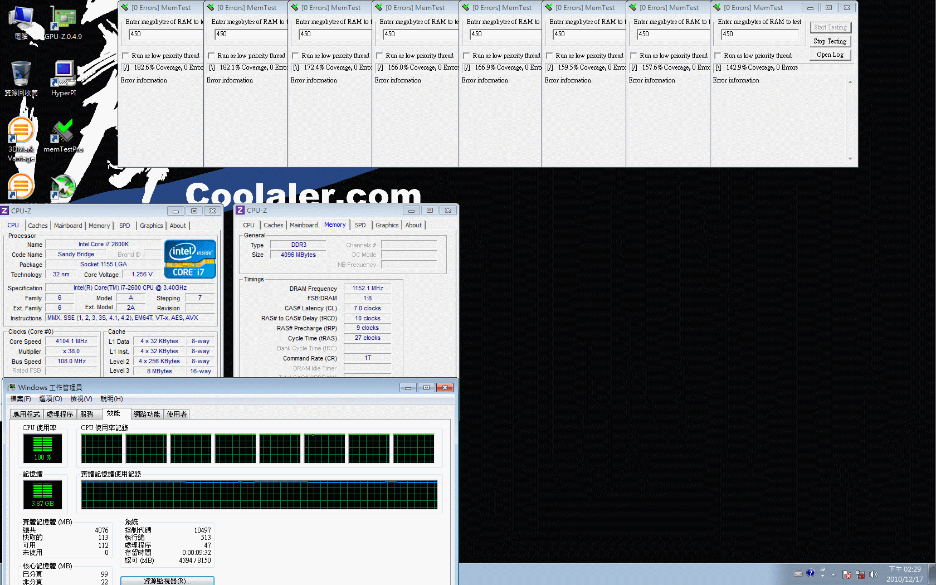The height and width of the screenshot is (585, 936).
Task: Open the volume speaker icon in the tray
Action: (x=873, y=574)
